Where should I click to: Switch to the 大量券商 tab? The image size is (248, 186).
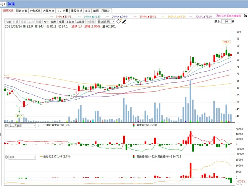click(49, 11)
